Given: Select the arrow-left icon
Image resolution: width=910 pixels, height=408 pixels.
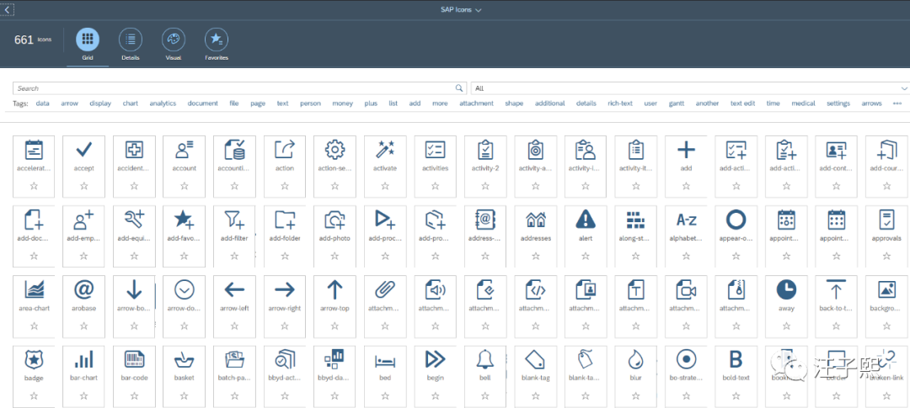Looking at the screenshot, I should click(234, 289).
